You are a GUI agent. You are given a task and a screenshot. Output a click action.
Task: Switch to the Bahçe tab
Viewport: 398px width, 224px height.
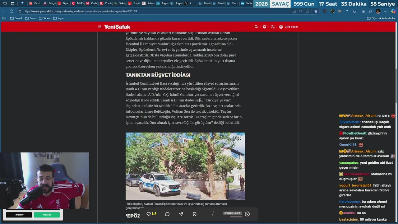pos(49,3)
